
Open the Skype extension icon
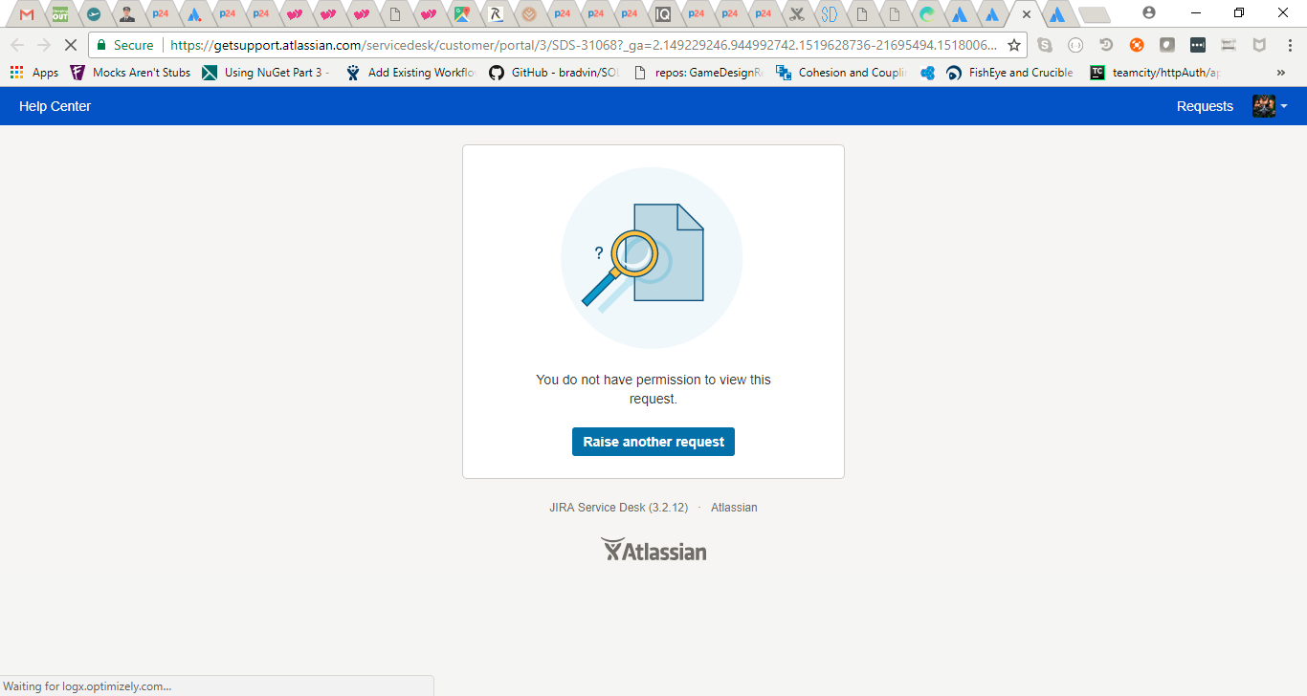point(1045,44)
